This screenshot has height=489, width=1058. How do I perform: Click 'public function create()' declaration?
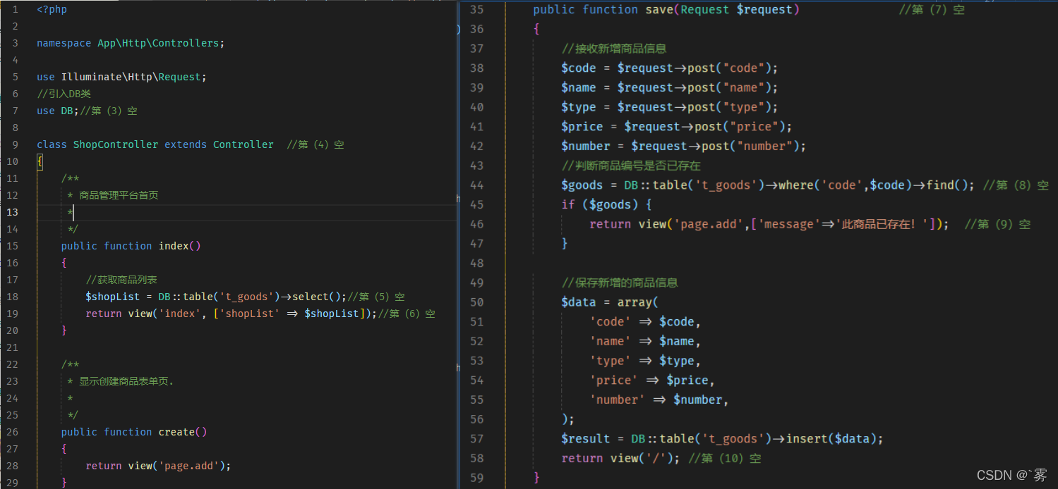click(134, 432)
